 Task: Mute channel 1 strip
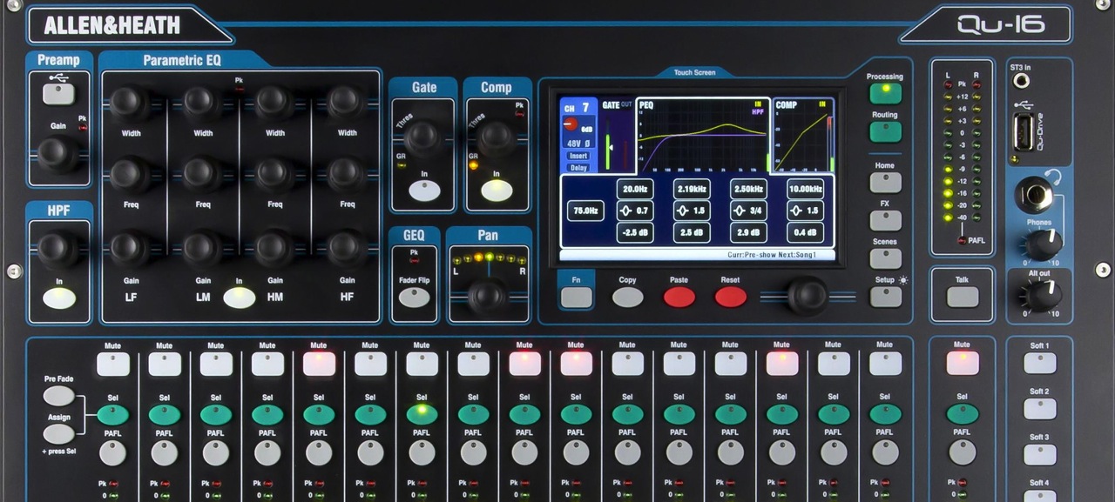[113, 364]
